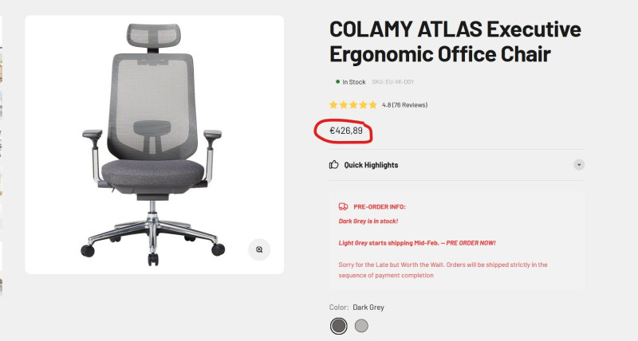638x341 pixels.
Task: Click the first yellow rating star
Action: [x=333, y=104]
